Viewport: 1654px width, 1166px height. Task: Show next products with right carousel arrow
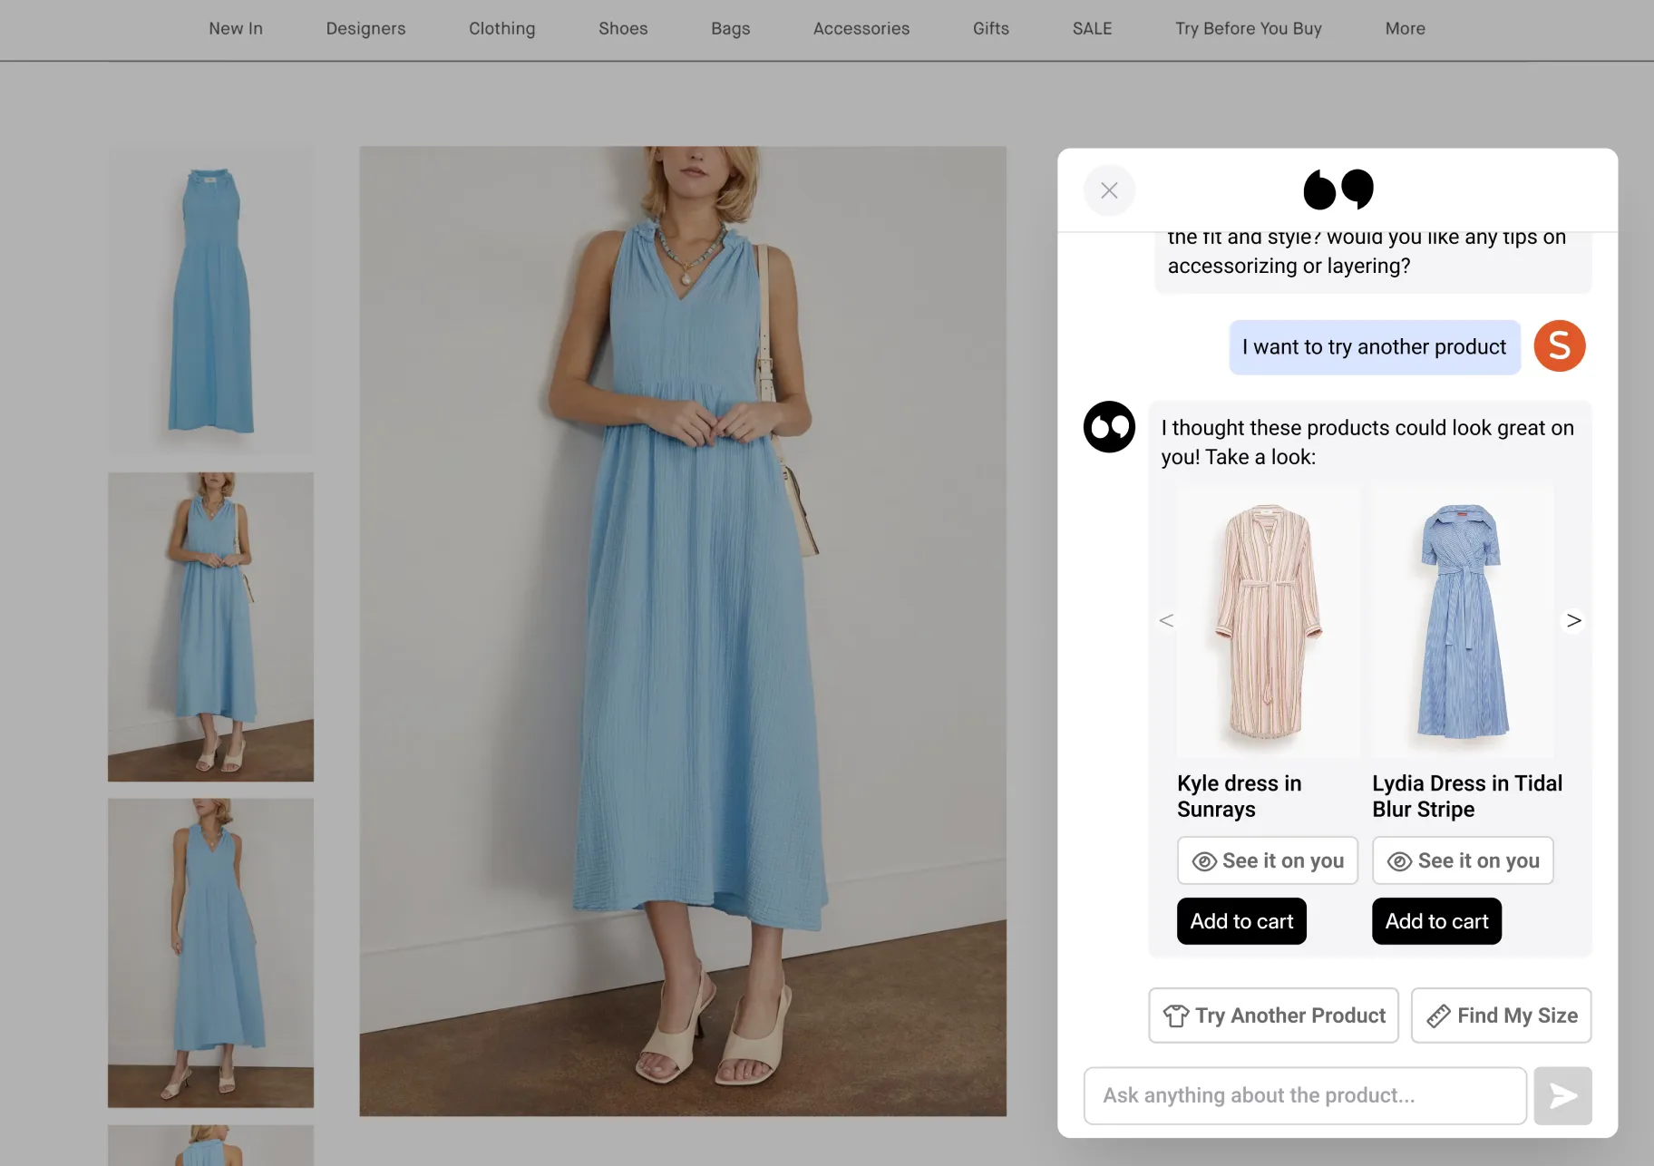click(1573, 620)
